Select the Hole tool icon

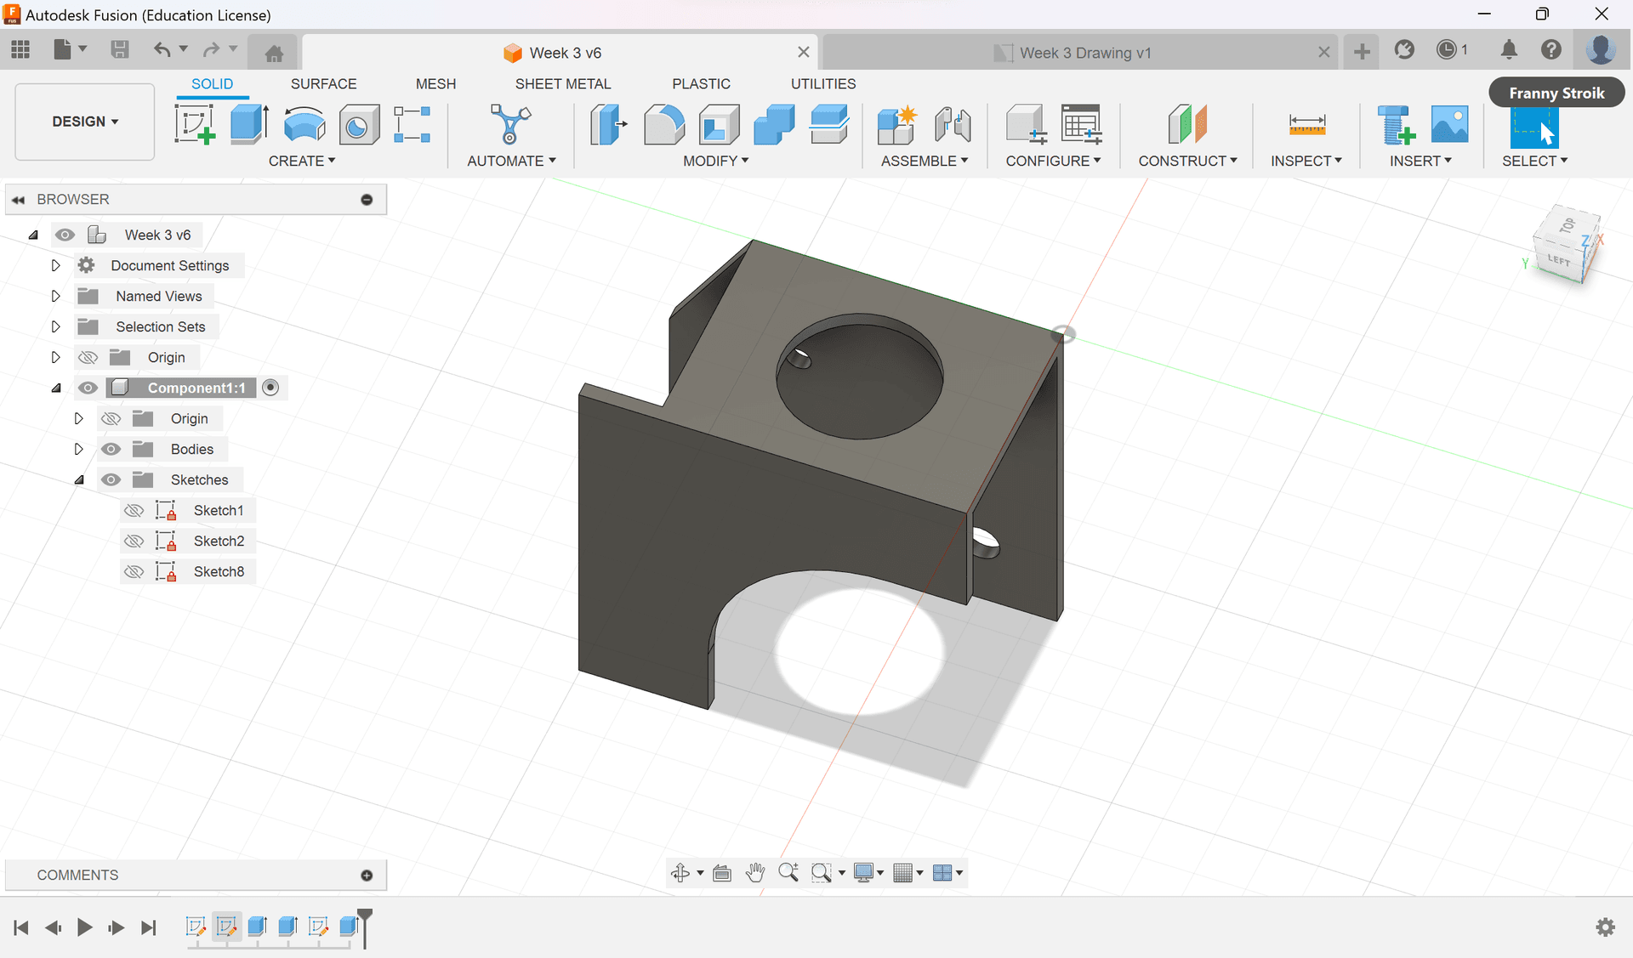click(359, 125)
